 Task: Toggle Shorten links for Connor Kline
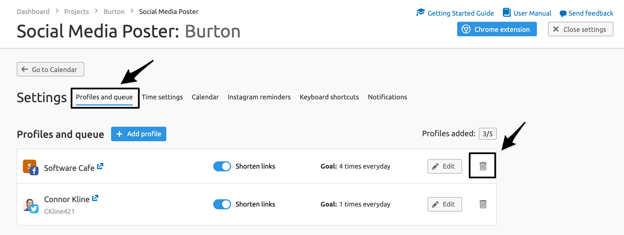tap(222, 204)
